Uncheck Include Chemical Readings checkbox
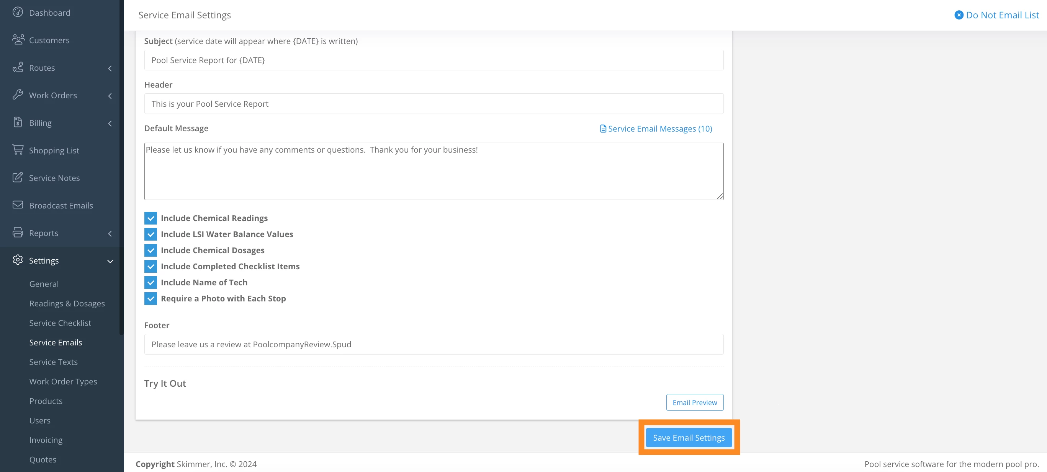The height and width of the screenshot is (472, 1047). pyautogui.click(x=151, y=218)
